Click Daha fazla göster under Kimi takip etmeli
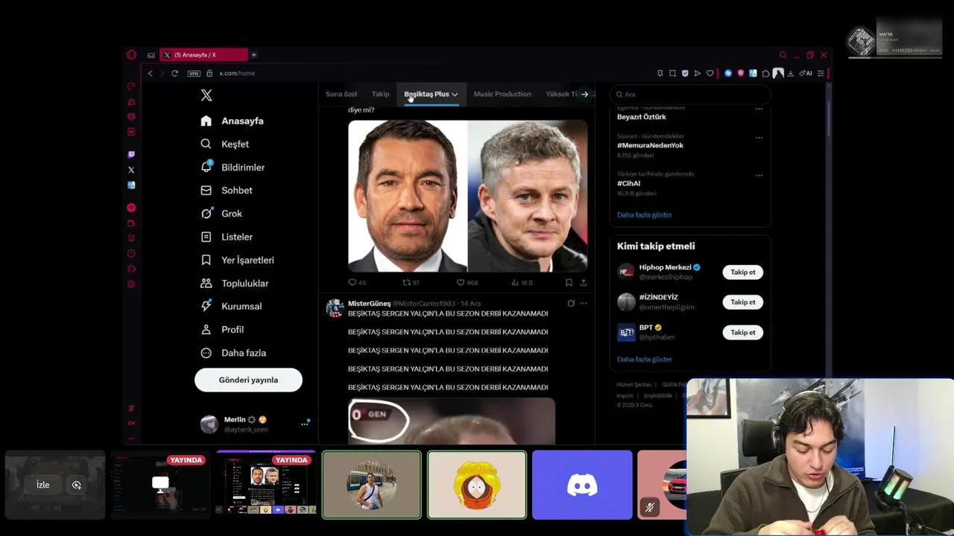The image size is (954, 536). [645, 359]
